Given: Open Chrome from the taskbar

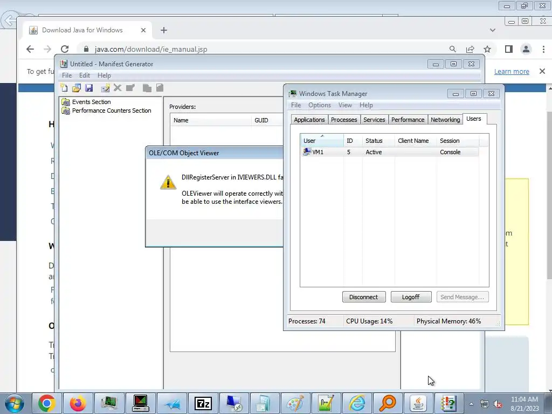Looking at the screenshot, I should (47, 403).
